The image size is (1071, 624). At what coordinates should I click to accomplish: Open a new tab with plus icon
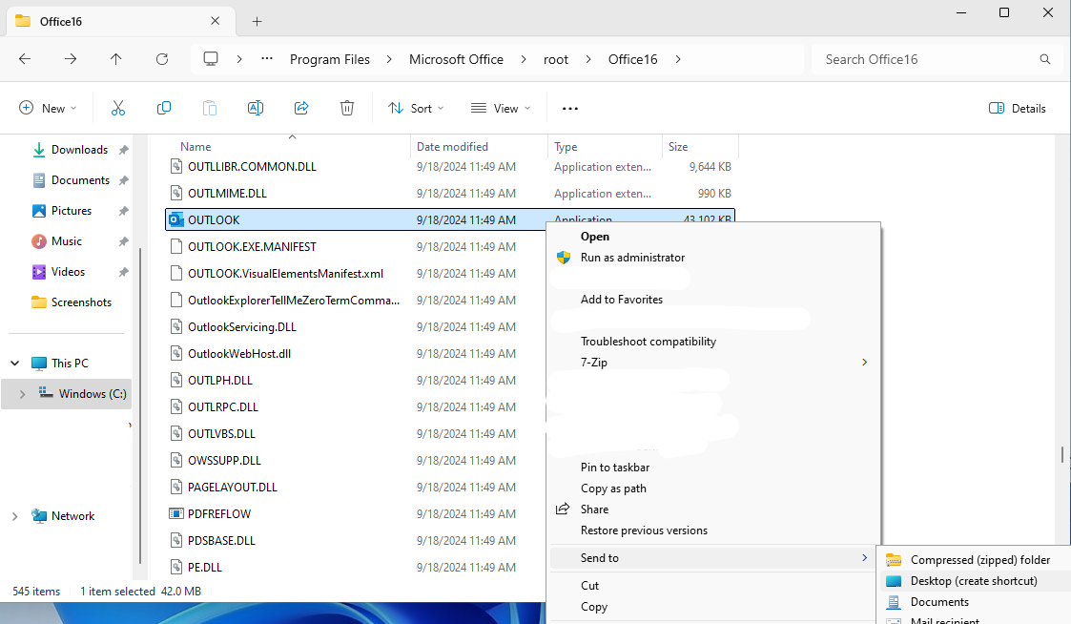(x=257, y=21)
